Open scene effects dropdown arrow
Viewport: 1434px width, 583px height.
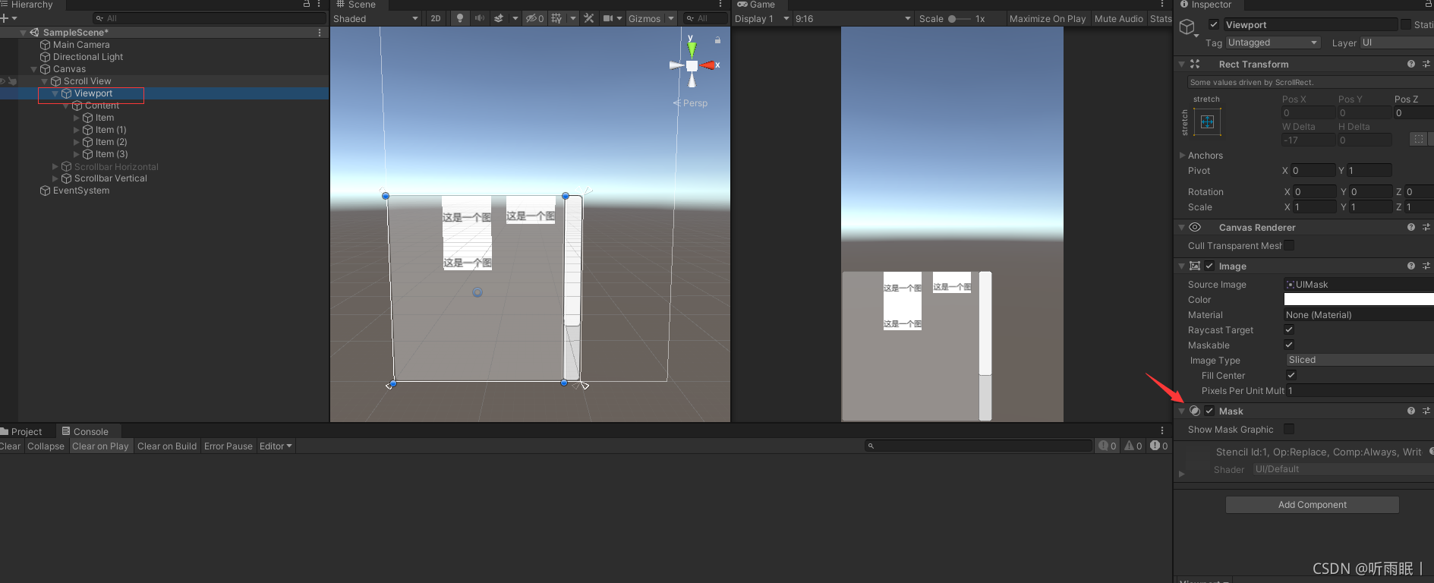(515, 19)
